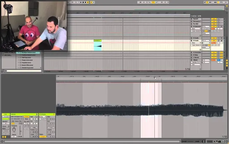Stop playback with the transport Stop button

(x=83, y=2)
